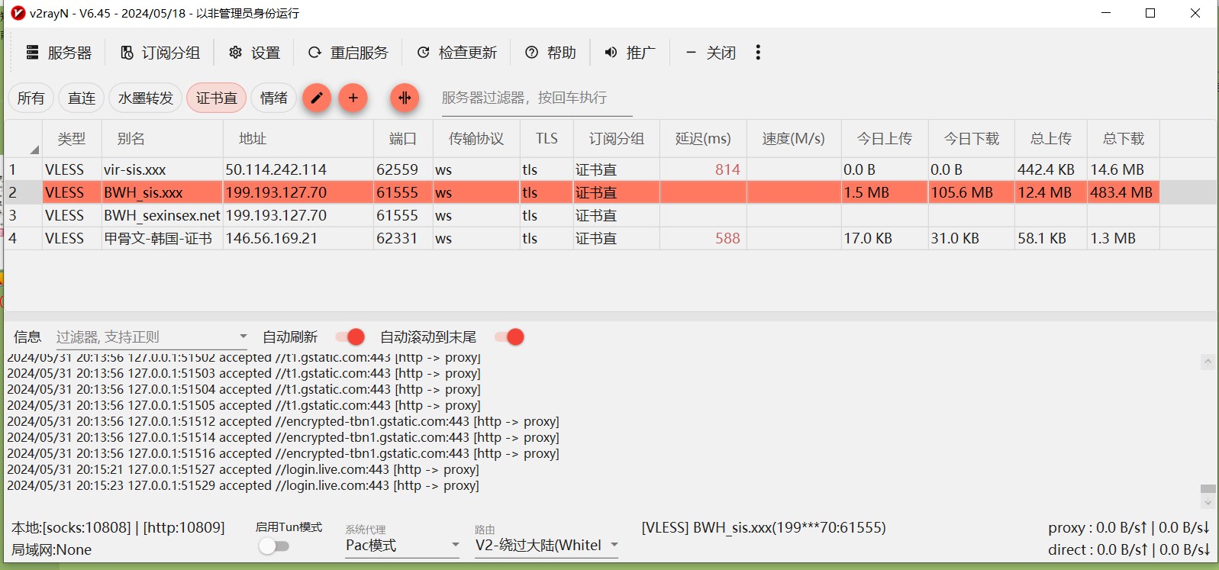Image resolution: width=1219 pixels, height=570 pixels.
Task: Select the 直连 group tab
Action: (82, 98)
